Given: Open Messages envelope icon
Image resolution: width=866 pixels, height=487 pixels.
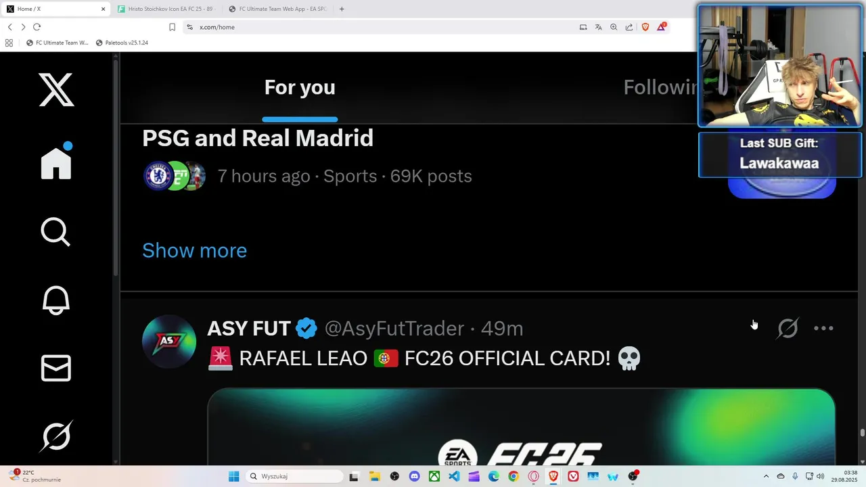Looking at the screenshot, I should click(x=56, y=369).
